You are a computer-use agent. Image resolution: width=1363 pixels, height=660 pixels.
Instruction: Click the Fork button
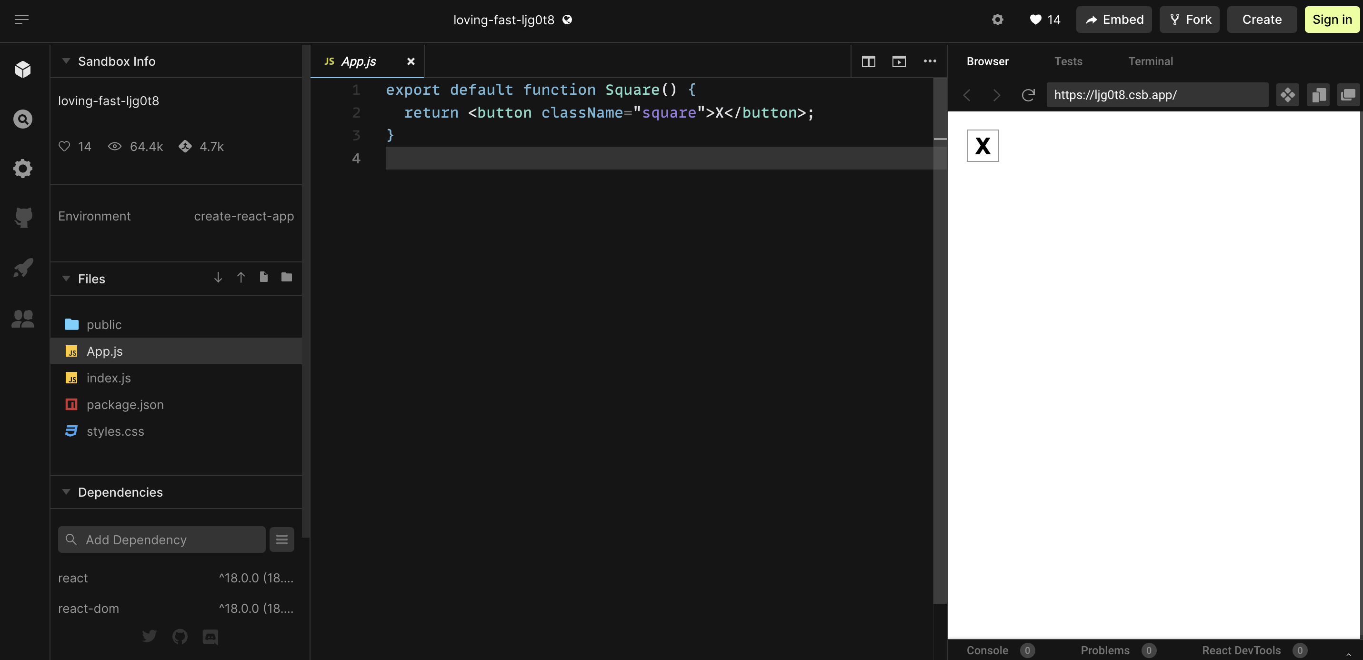[x=1189, y=20]
